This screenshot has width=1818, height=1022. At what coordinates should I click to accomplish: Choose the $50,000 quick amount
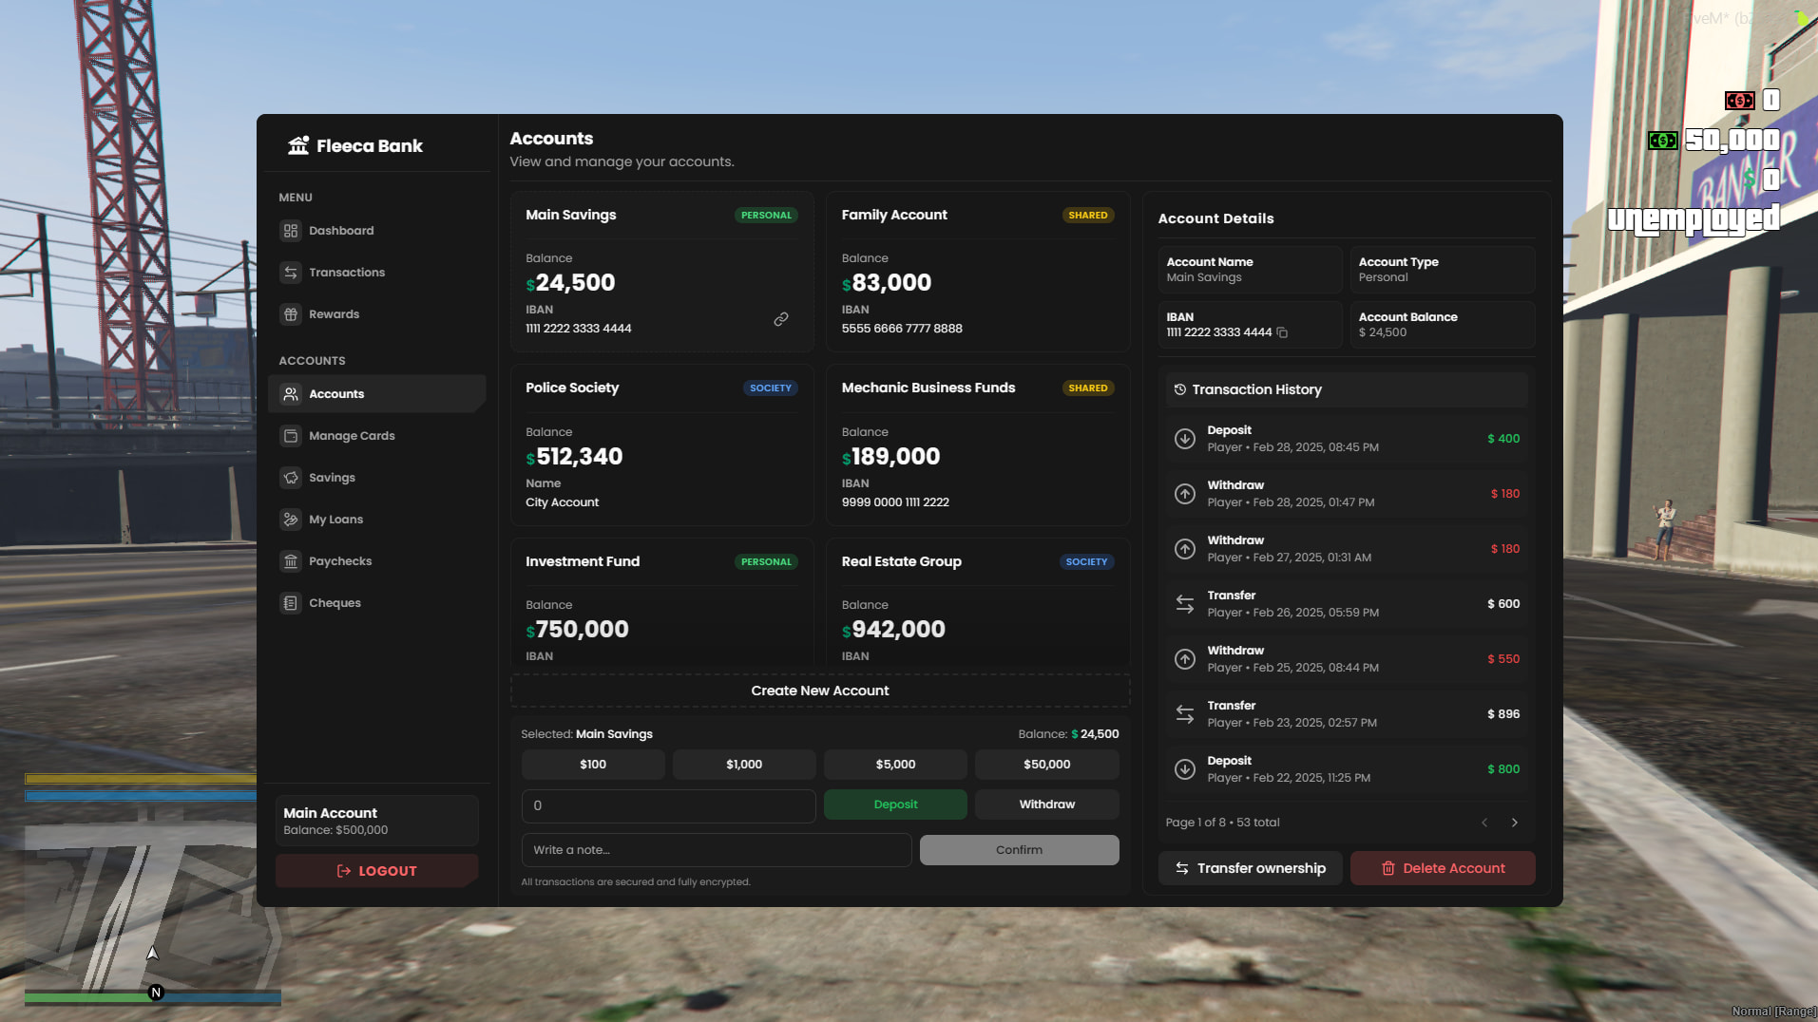click(1047, 765)
